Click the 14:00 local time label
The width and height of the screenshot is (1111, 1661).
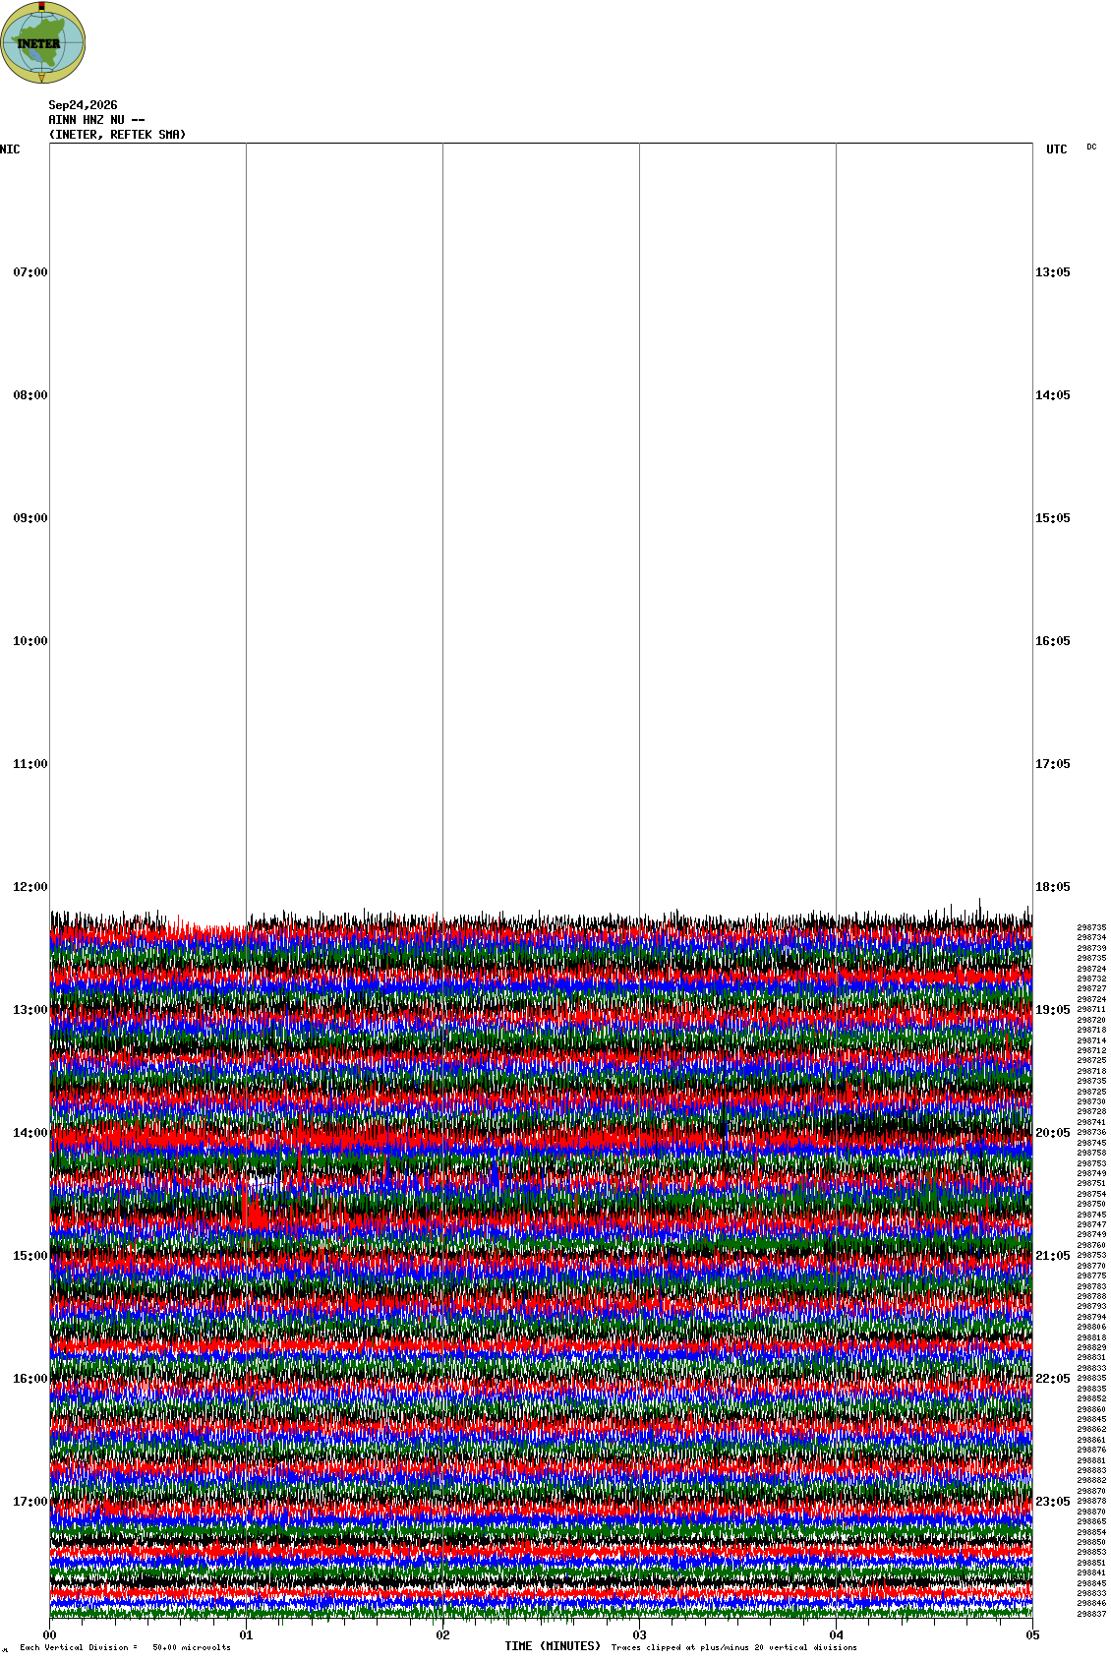pyautogui.click(x=30, y=1133)
